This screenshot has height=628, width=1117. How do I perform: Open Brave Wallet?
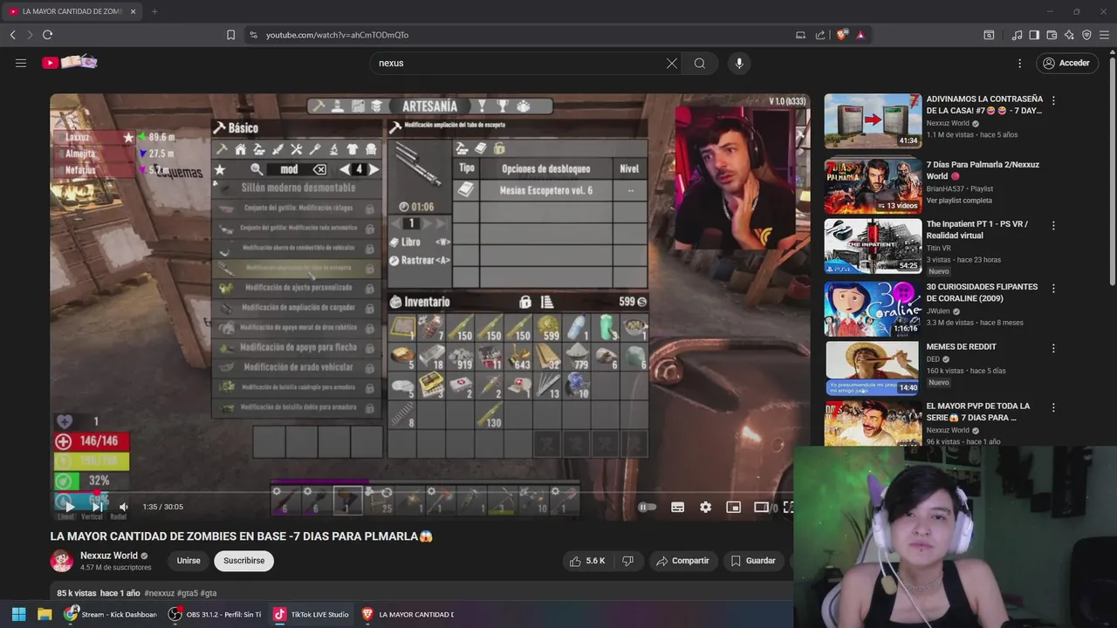tap(1052, 35)
